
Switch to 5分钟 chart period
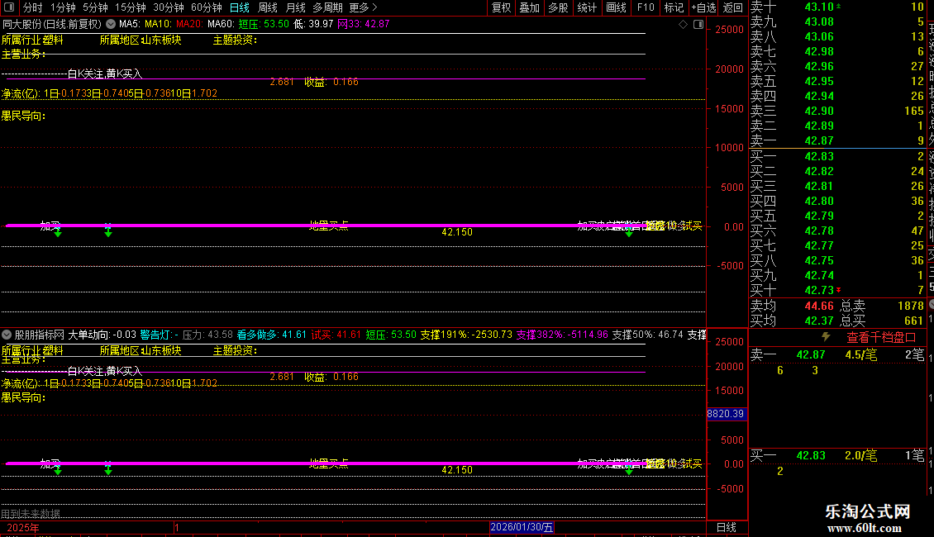(95, 7)
